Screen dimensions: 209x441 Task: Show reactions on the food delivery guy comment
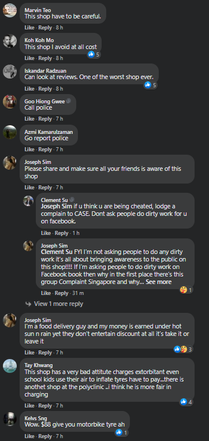183,349
